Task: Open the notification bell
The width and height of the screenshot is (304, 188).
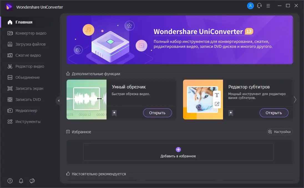Action: click(x=21, y=181)
